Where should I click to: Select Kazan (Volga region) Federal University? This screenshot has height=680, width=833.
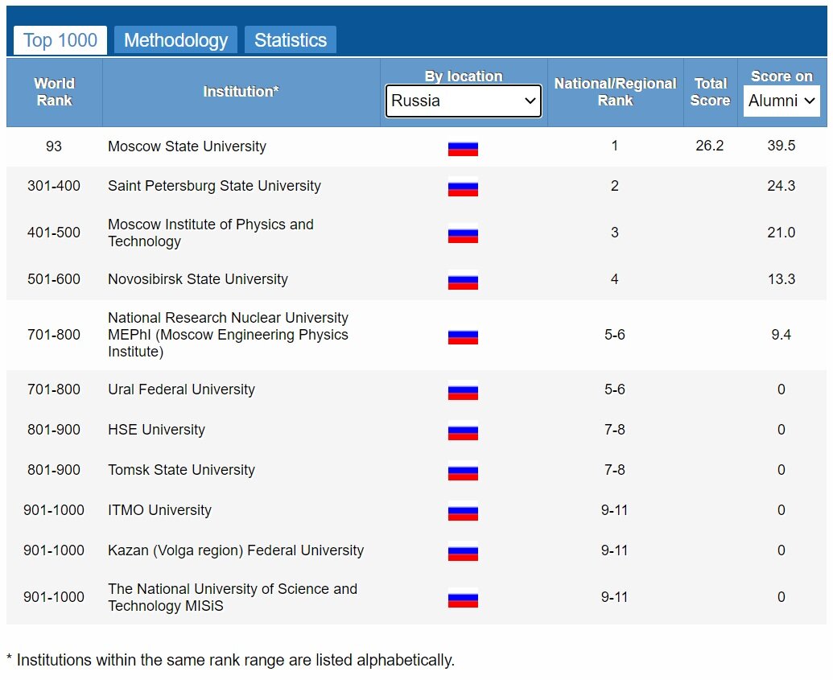click(236, 550)
